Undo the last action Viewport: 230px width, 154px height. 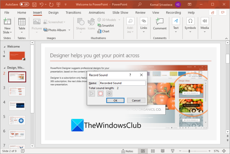[x=41, y=5]
